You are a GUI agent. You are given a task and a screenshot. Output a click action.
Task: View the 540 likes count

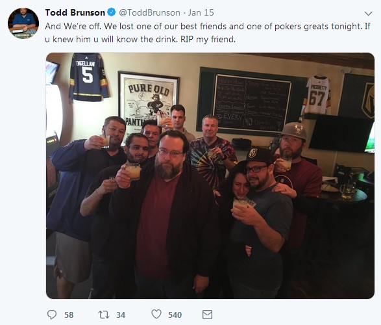tap(175, 315)
